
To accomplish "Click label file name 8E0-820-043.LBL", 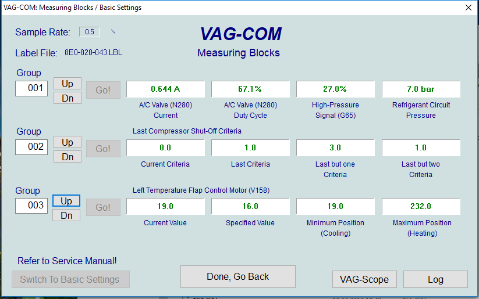I will (x=94, y=52).
